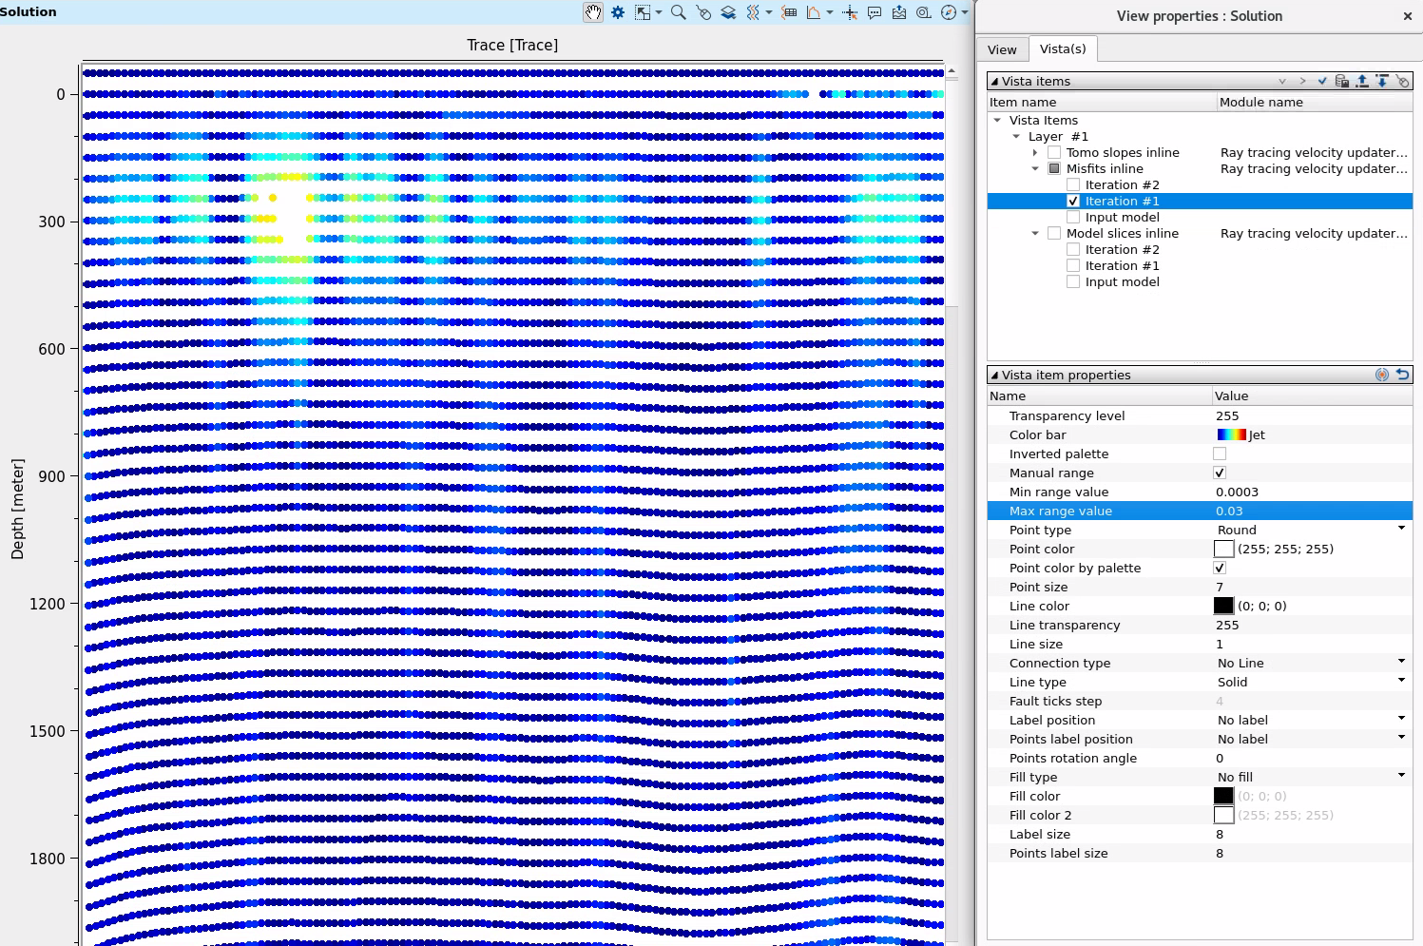Viewport: 1423px width, 946px height.
Task: Uncheck the Manual range checkbox
Action: coord(1220,473)
